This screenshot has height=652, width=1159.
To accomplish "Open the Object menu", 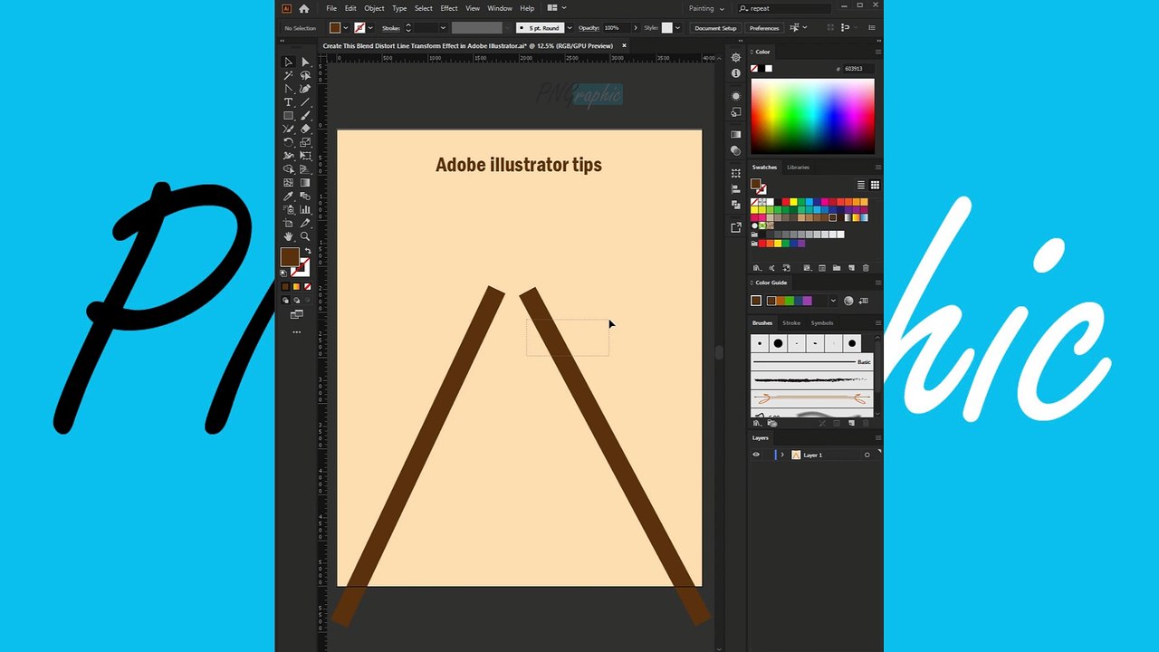I will tap(374, 8).
